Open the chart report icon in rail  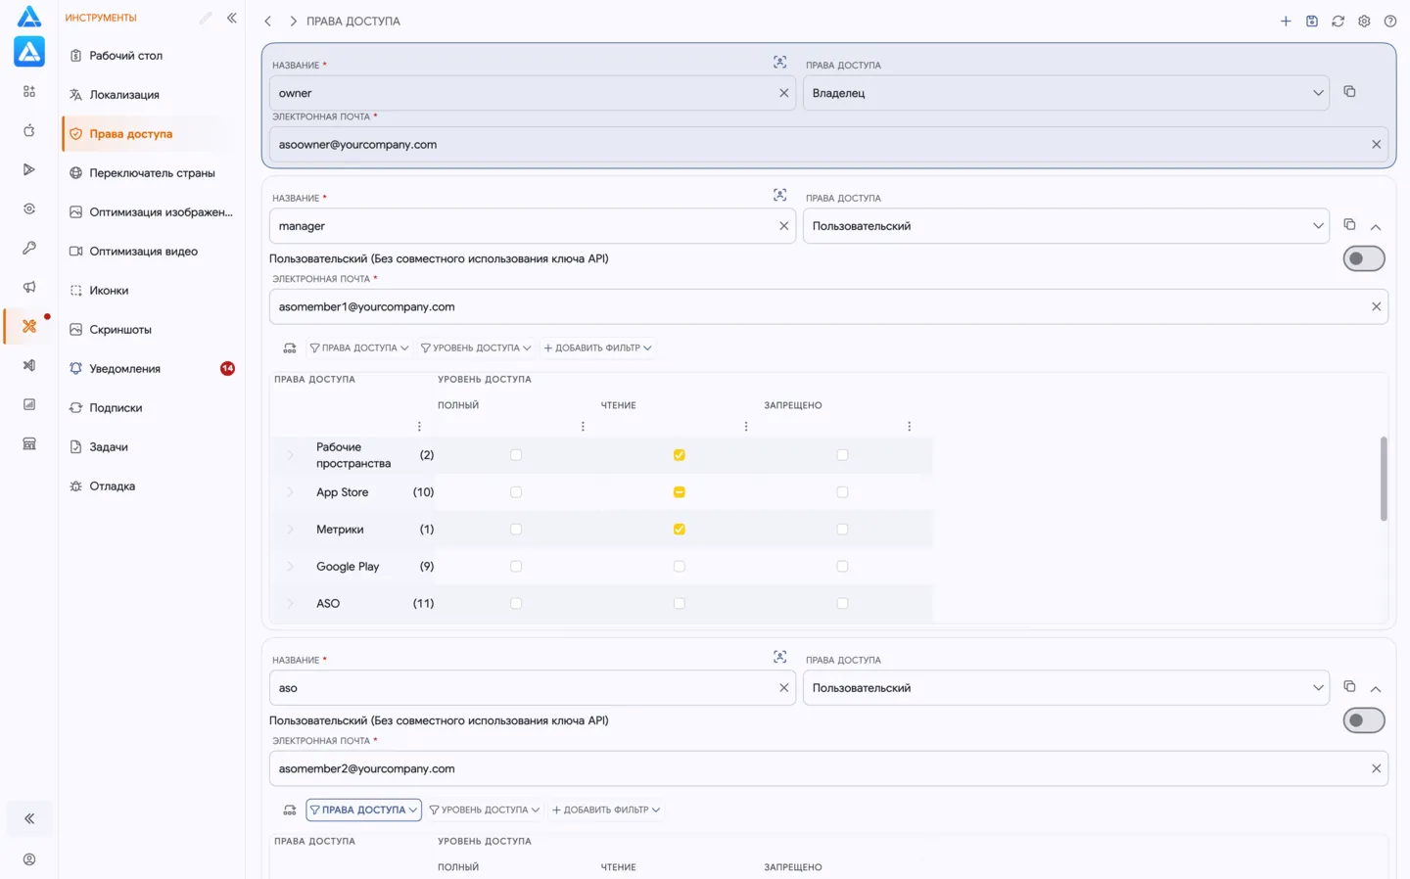(x=29, y=404)
